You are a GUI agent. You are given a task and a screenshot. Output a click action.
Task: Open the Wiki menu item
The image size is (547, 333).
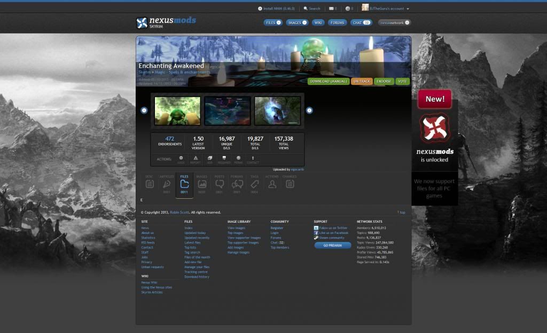coord(318,22)
